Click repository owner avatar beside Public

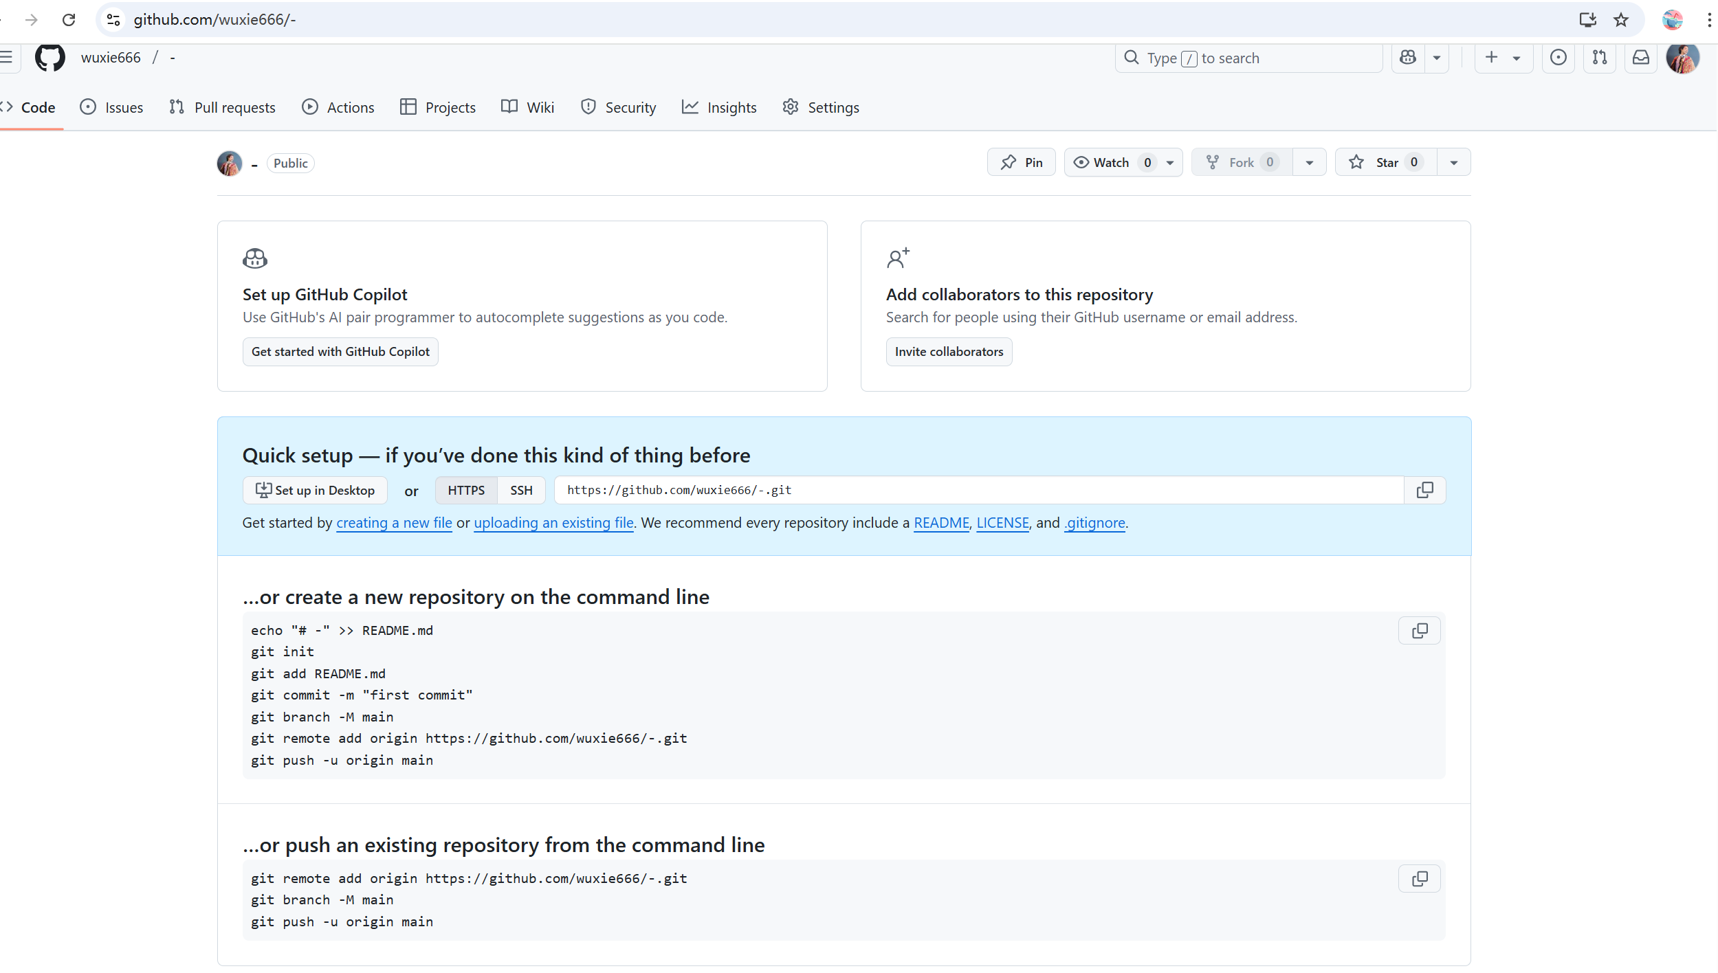230,164
